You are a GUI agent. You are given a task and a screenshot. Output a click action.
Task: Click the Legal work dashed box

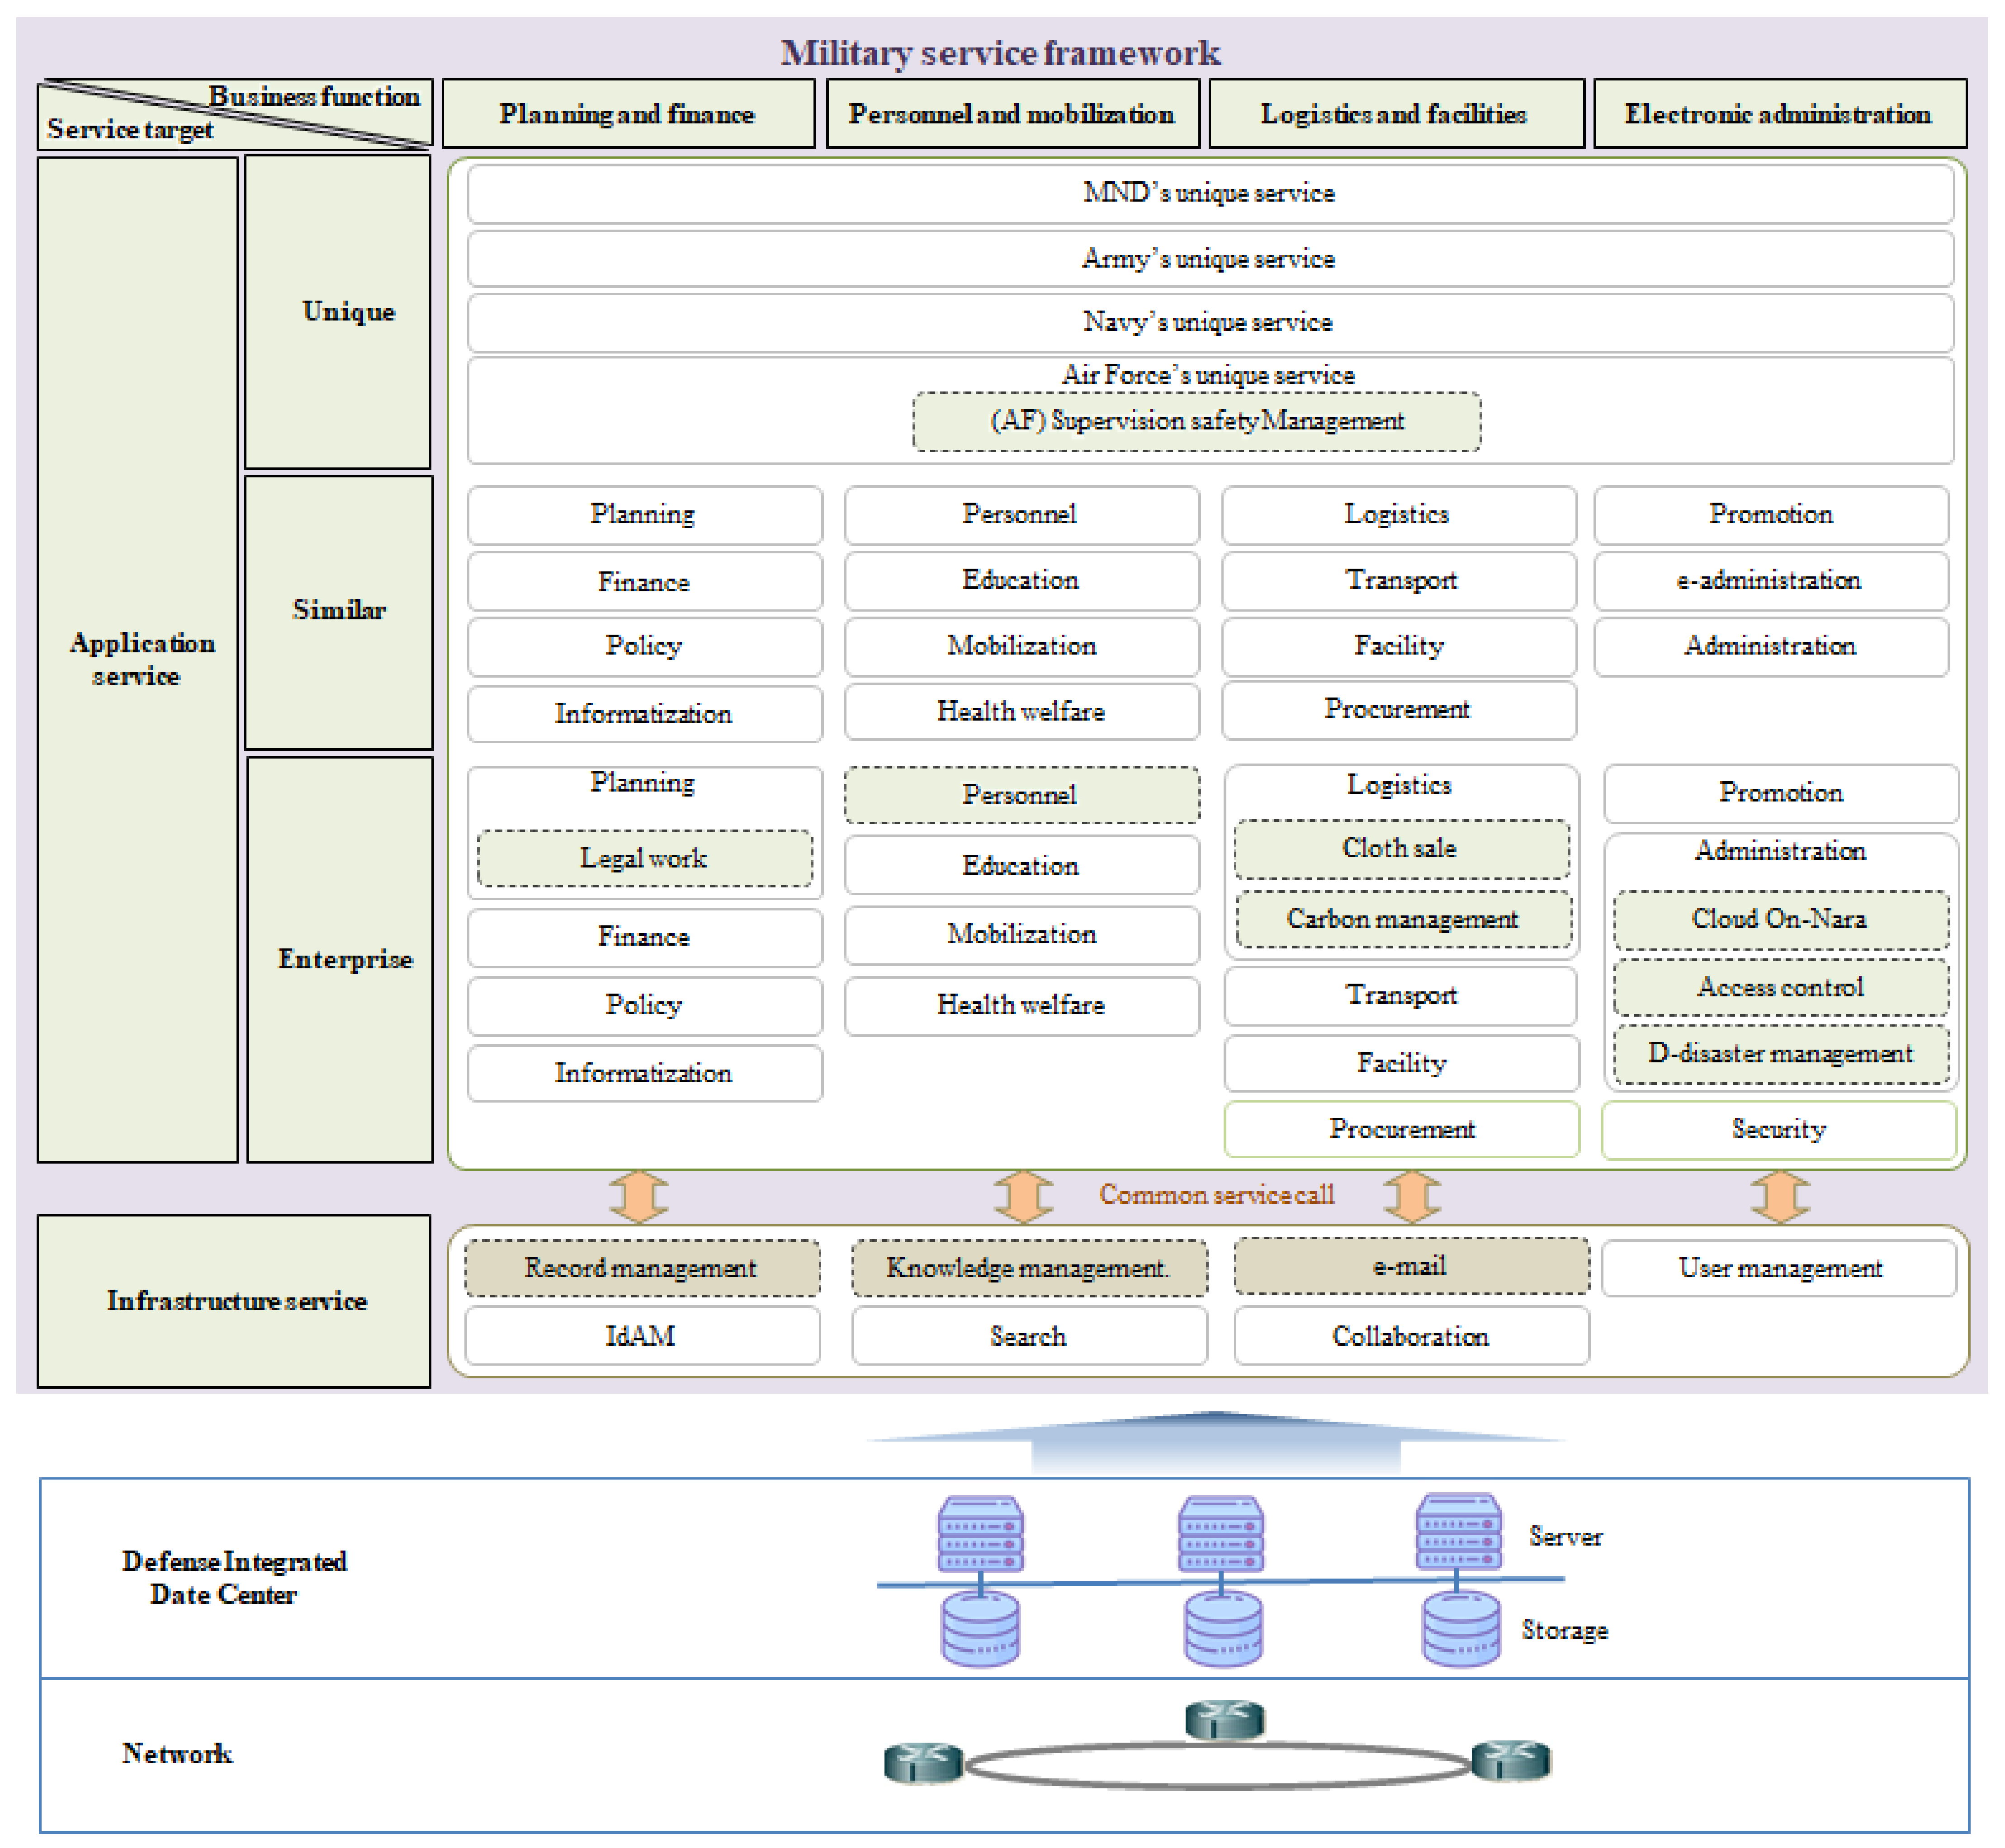643,858
